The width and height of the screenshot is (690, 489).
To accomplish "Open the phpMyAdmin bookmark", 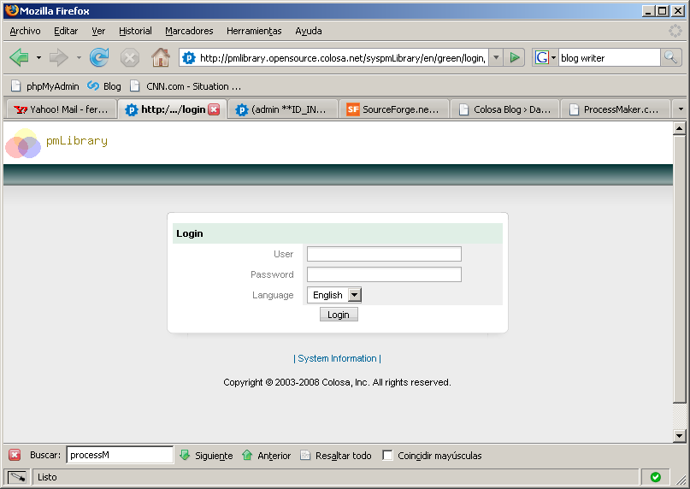I will click(x=44, y=86).
